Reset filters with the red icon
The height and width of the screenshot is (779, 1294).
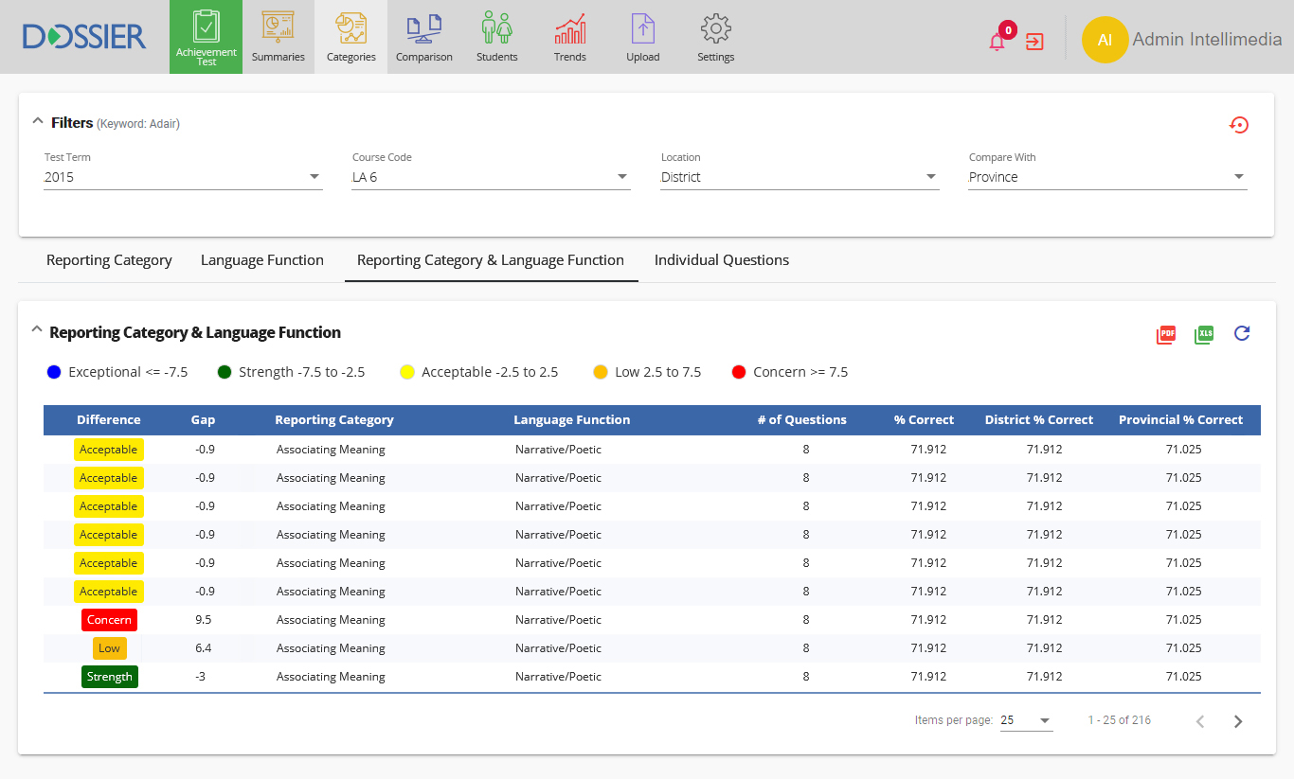click(x=1239, y=125)
